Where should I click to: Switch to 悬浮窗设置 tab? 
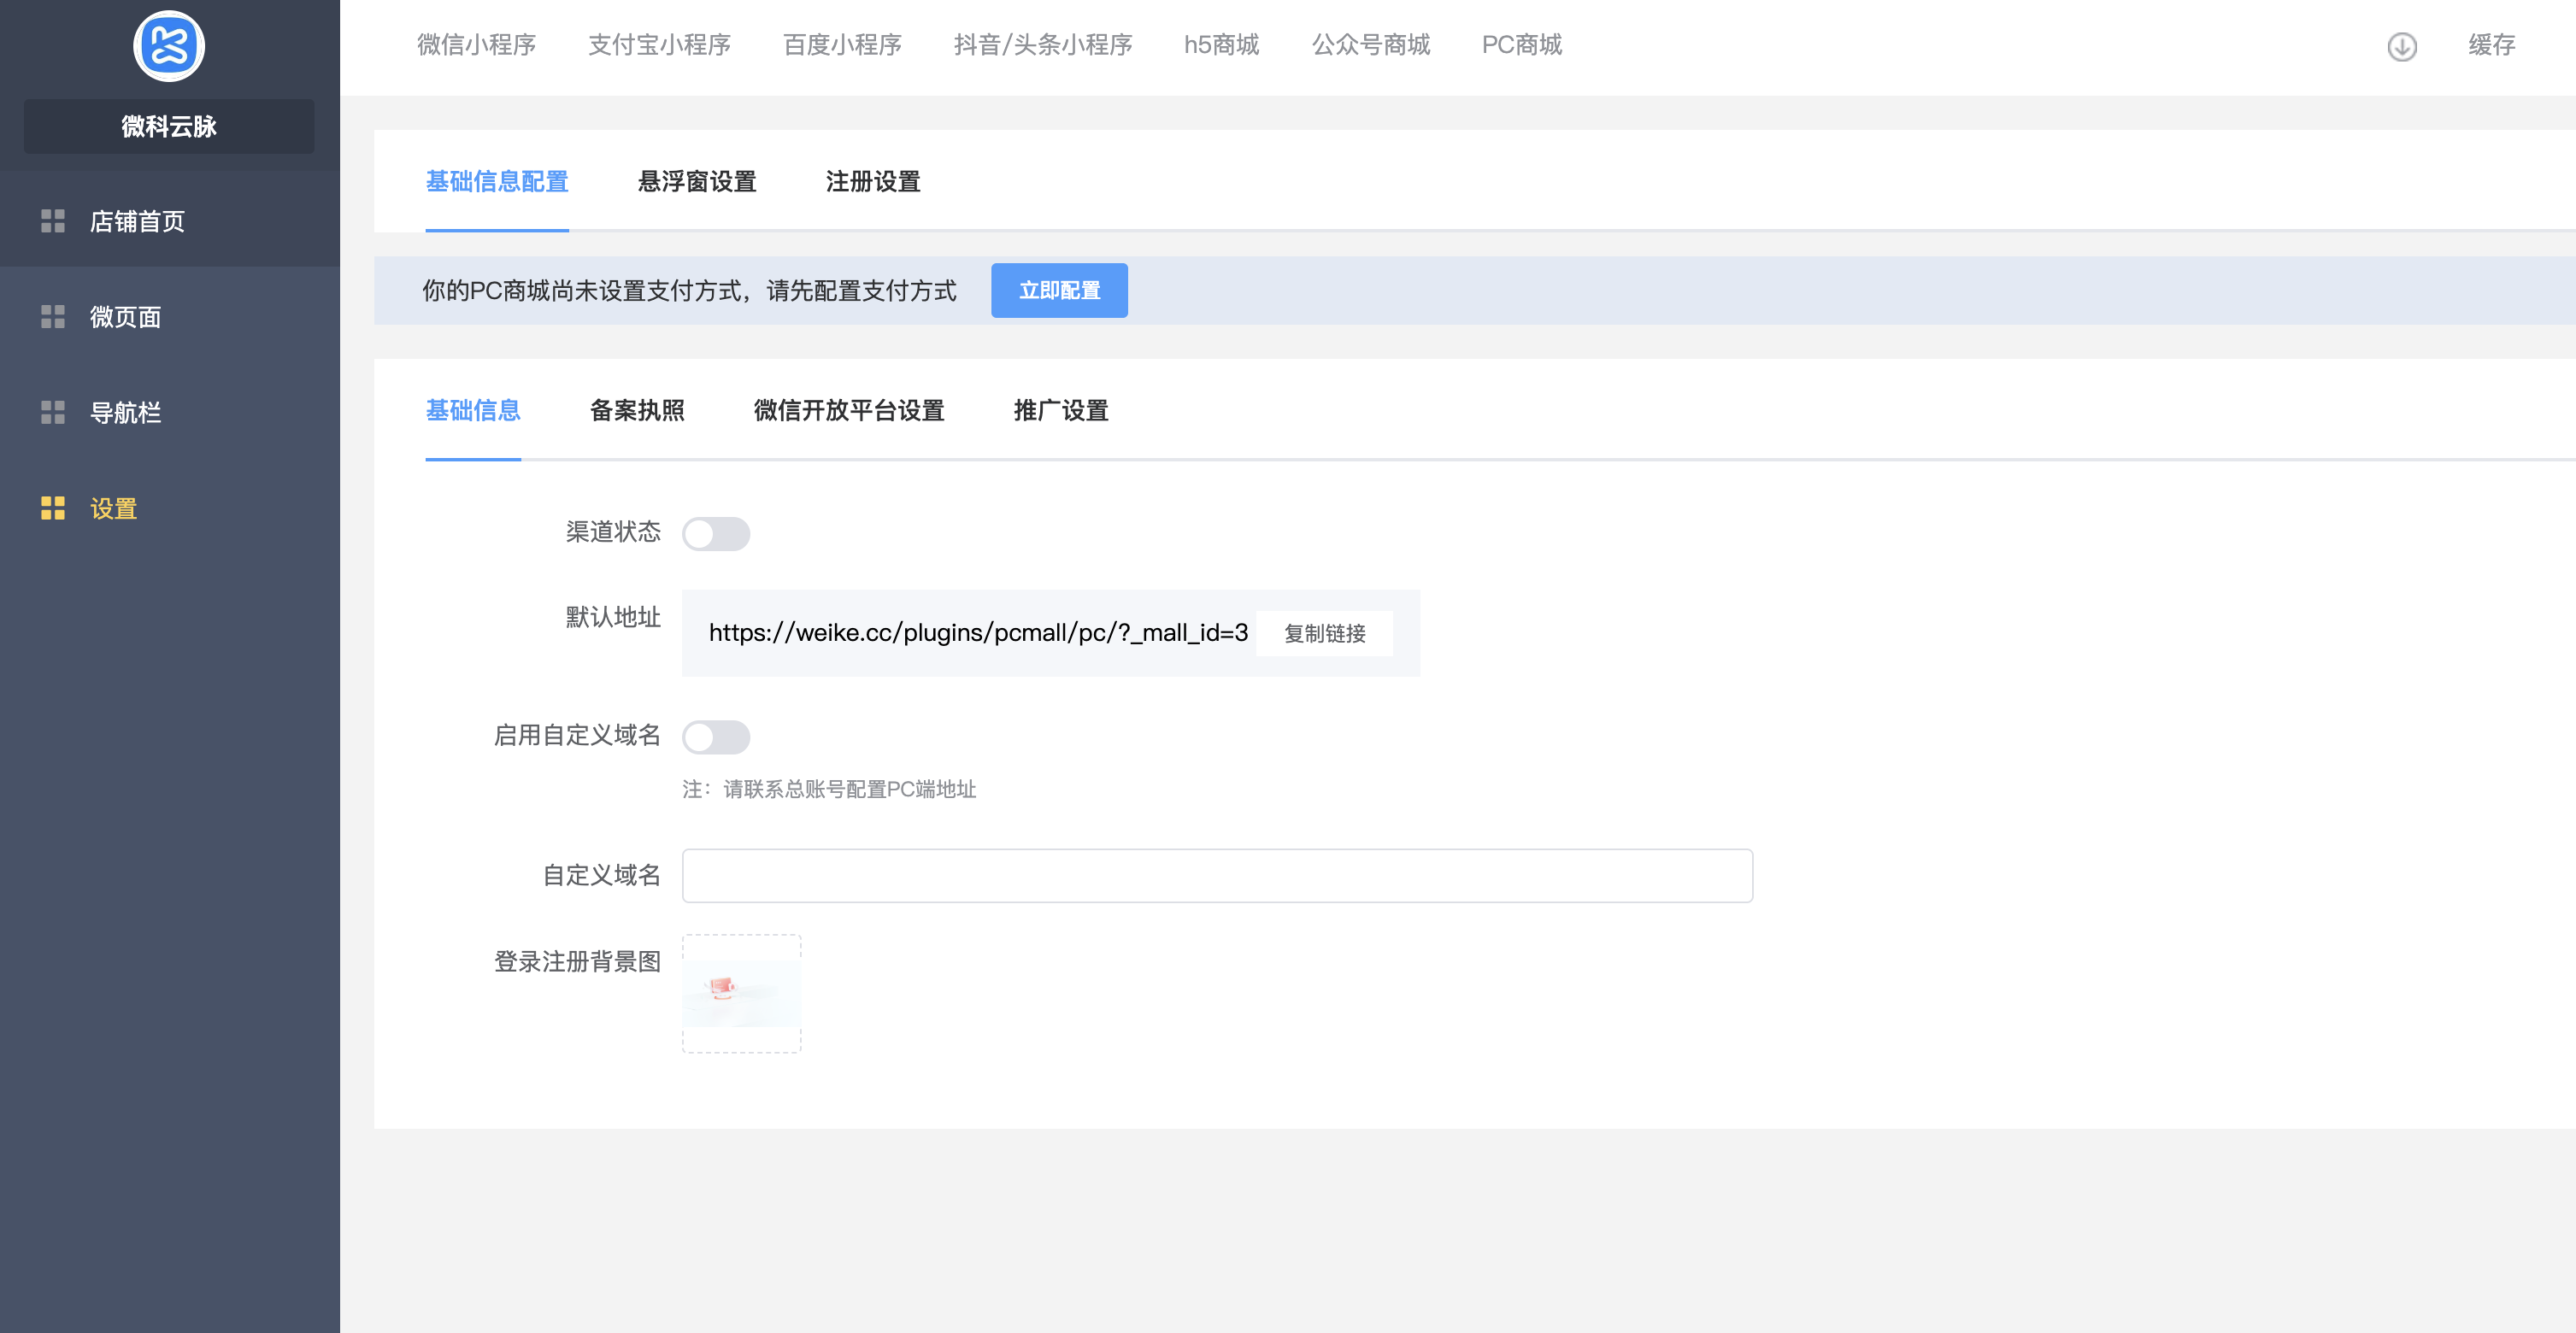click(x=697, y=182)
